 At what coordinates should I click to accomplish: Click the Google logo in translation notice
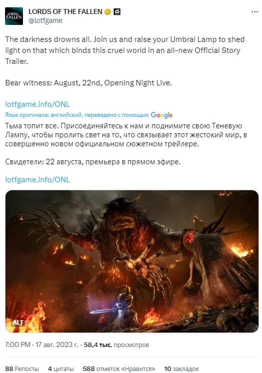162,115
